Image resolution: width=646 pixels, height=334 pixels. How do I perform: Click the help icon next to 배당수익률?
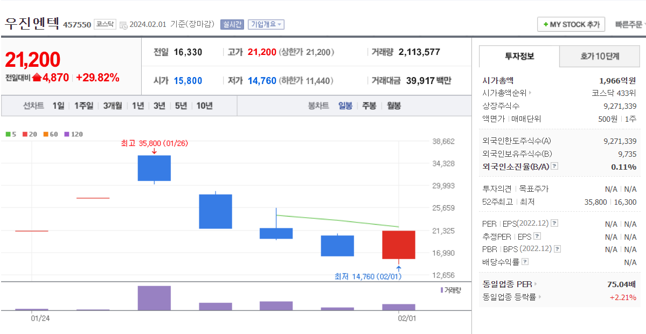pos(525,261)
